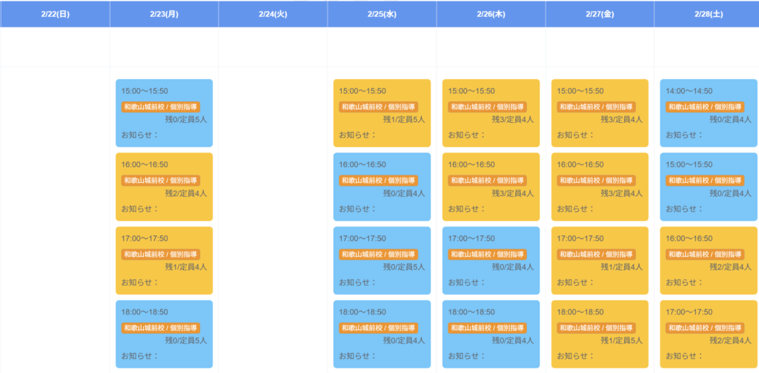Click the 2/24(火) date header
Image resolution: width=759 pixels, height=373 pixels.
click(273, 14)
